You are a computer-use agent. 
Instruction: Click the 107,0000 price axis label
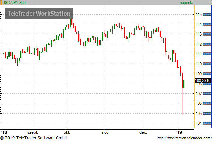204,94
